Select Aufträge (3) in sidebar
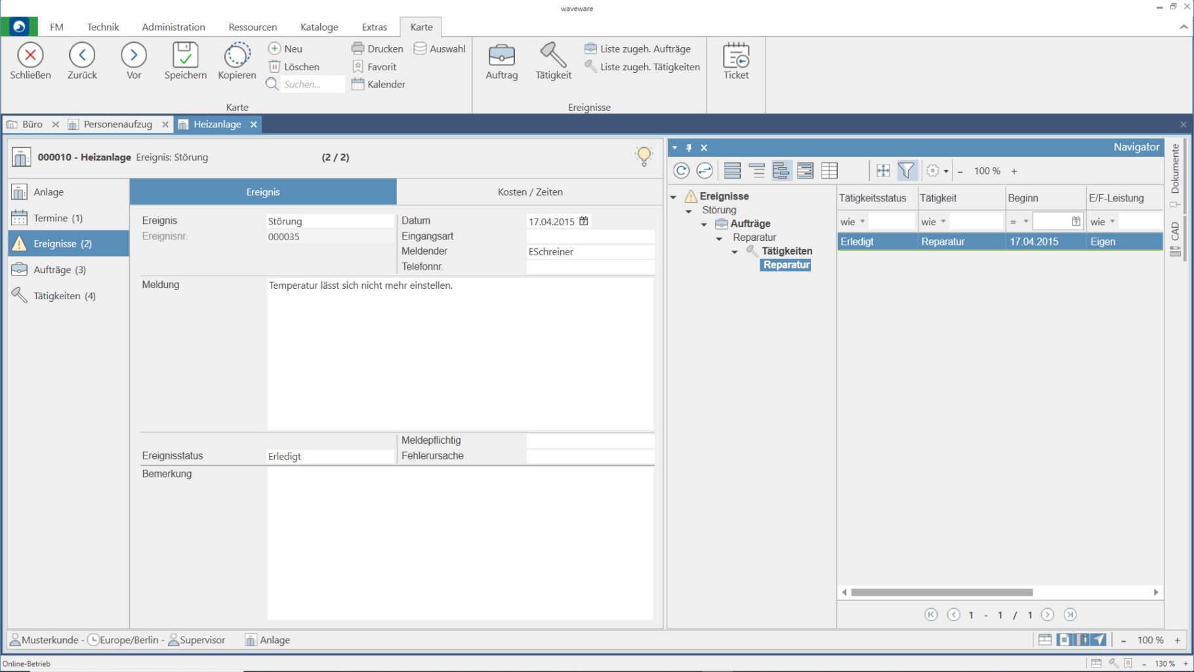This screenshot has width=1194, height=672. coord(60,270)
